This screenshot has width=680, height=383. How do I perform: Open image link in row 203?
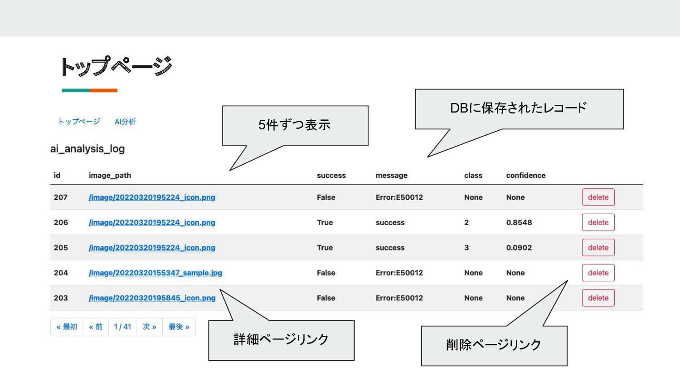(x=152, y=298)
